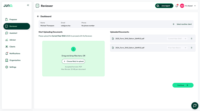Delete the 2025 Form 1040 document
Image resolution: width=200 pixels, height=111 pixels.
click(x=191, y=38)
